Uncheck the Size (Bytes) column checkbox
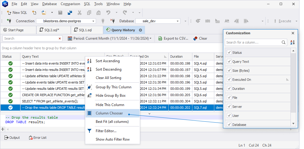Viewport: 304px width, 149px height. coord(229,70)
